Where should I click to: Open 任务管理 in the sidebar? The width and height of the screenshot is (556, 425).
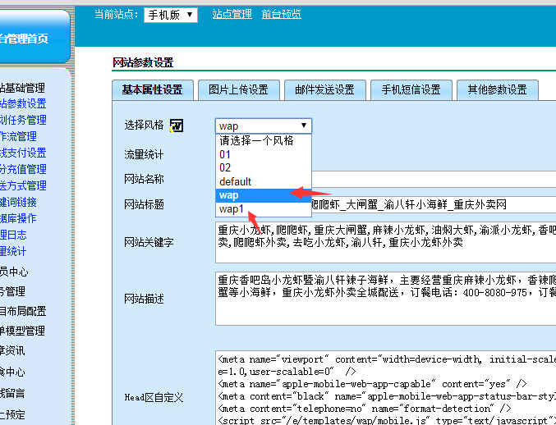tap(23, 120)
